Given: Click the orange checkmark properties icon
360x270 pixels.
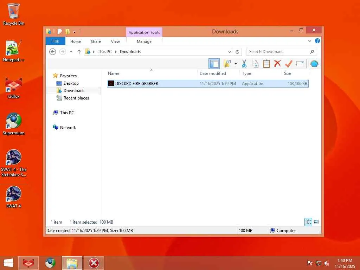Looking at the screenshot, I should click(x=289, y=64).
